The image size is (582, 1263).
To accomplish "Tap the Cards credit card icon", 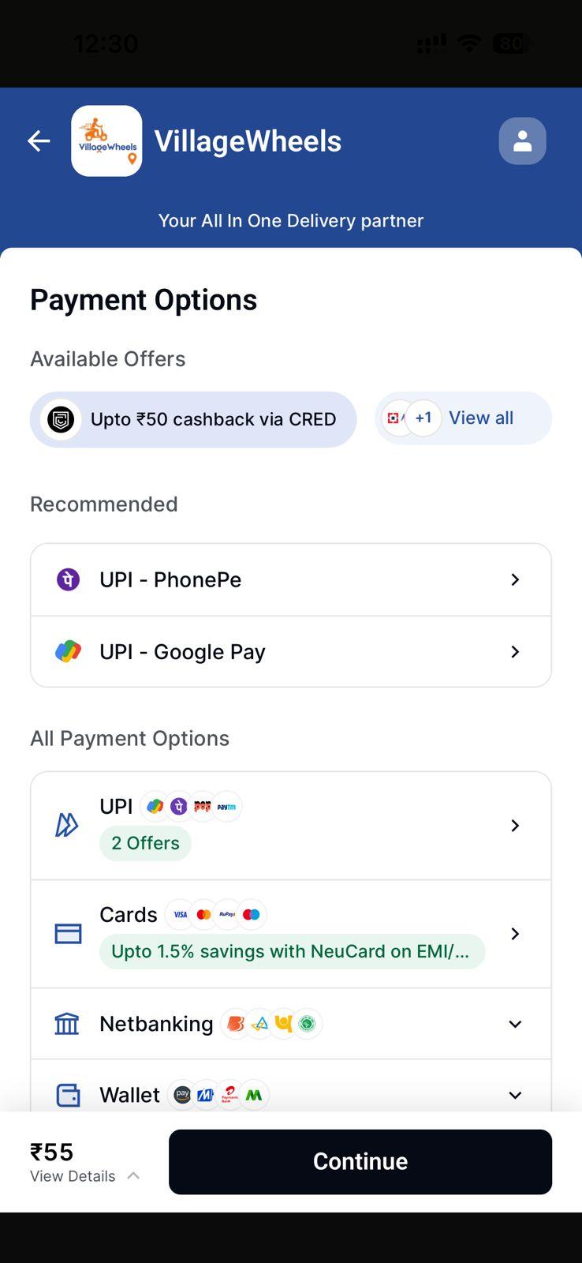I will point(68,934).
